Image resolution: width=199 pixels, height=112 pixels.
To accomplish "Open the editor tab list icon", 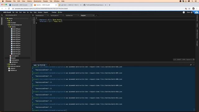I will tap(33, 15).
